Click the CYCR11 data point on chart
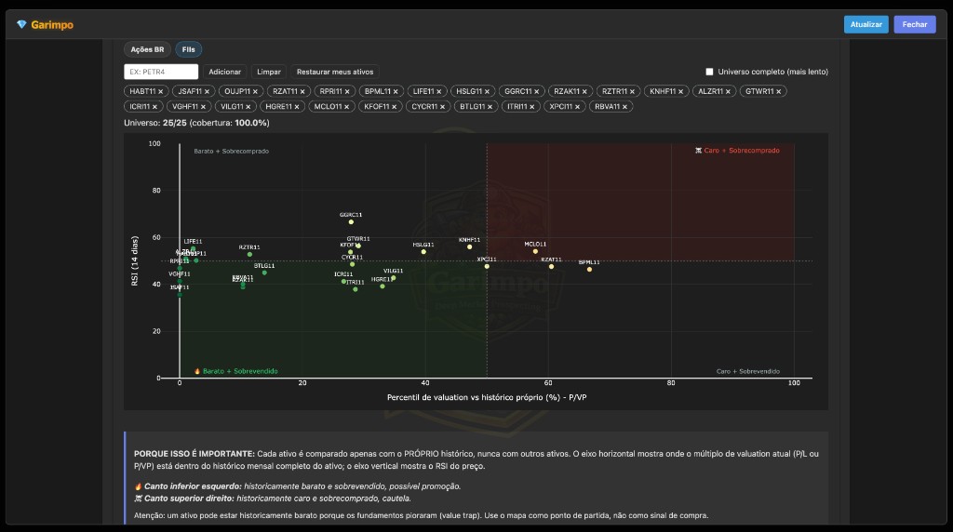The image size is (953, 532). point(353,265)
